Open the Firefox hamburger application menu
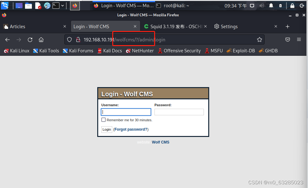The image size is (308, 188). point(299,40)
